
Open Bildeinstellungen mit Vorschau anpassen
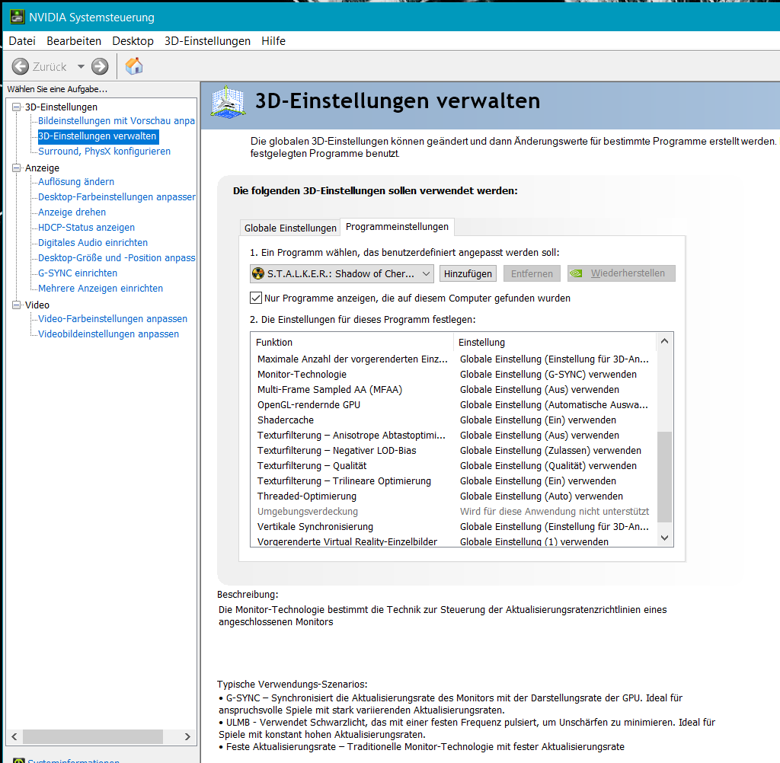coord(117,121)
